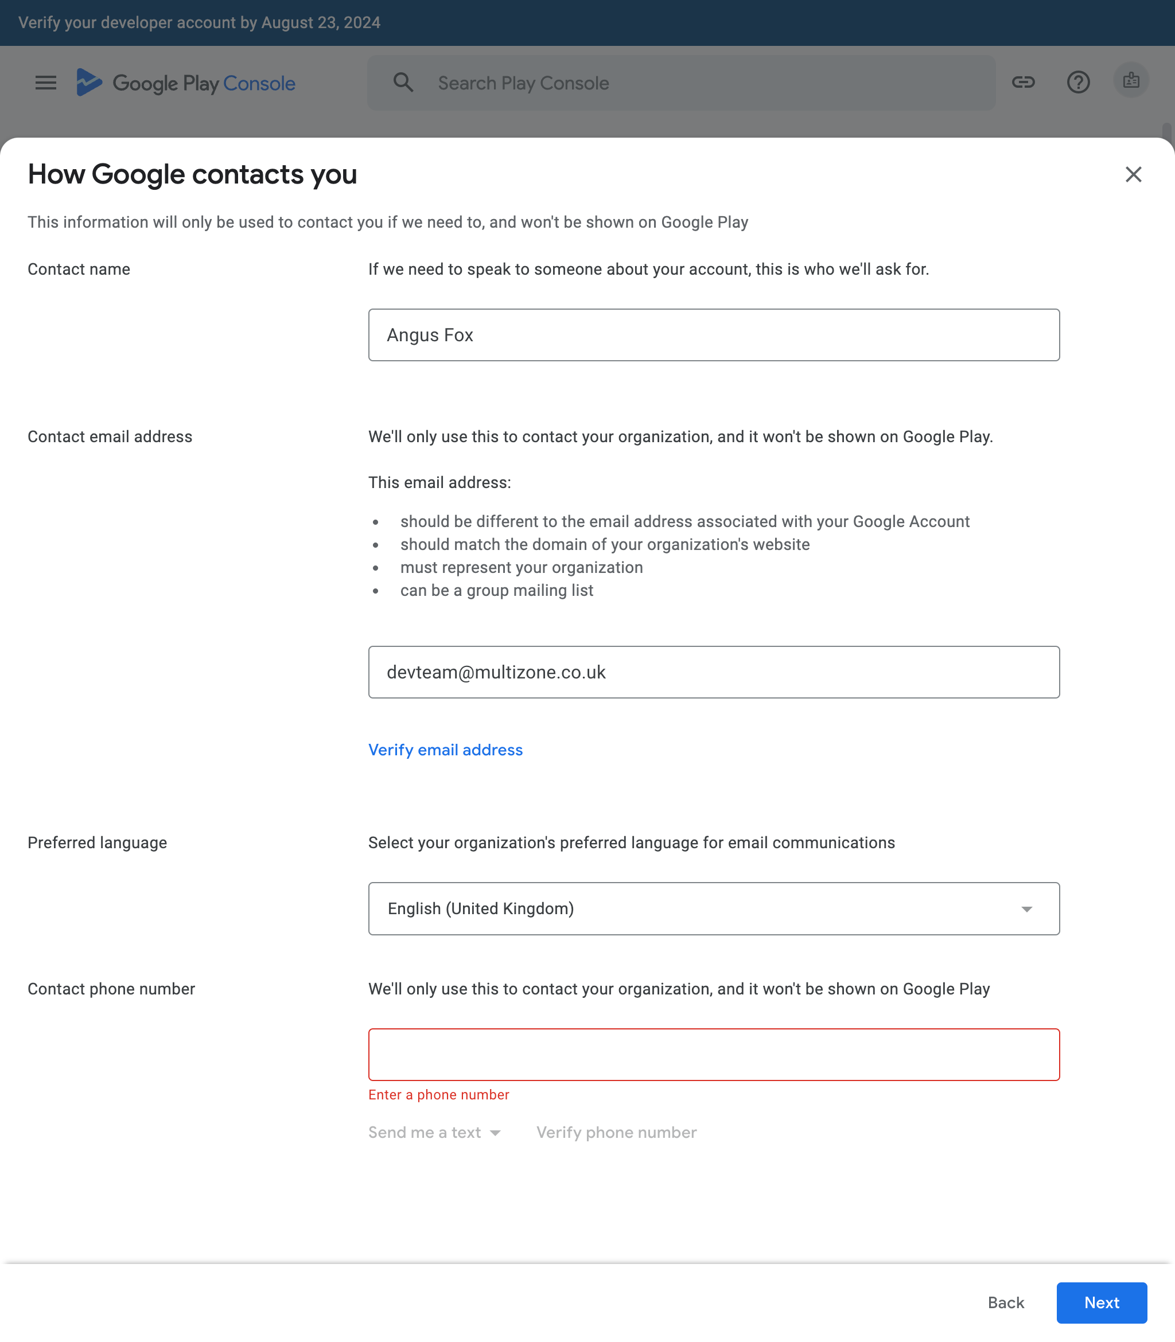The width and height of the screenshot is (1175, 1342).
Task: Click Verify phone number
Action: click(616, 1132)
